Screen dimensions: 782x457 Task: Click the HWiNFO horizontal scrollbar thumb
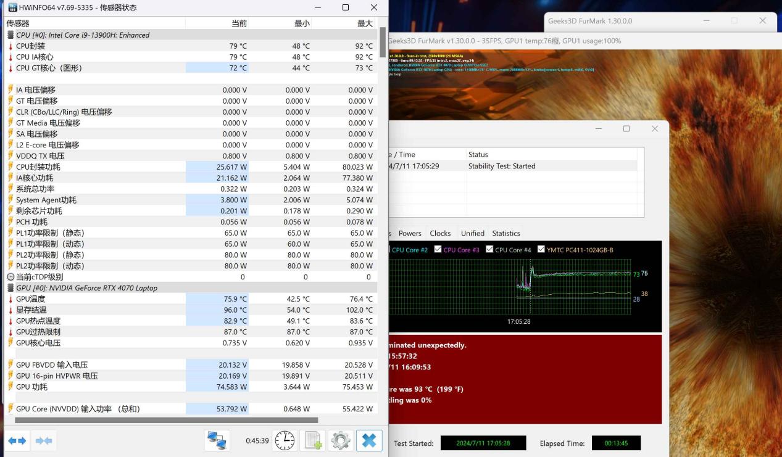[x=166, y=420]
